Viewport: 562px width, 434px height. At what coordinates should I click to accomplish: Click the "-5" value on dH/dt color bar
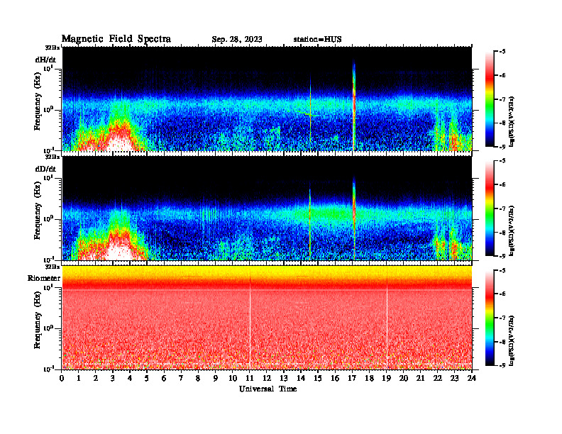pos(502,52)
